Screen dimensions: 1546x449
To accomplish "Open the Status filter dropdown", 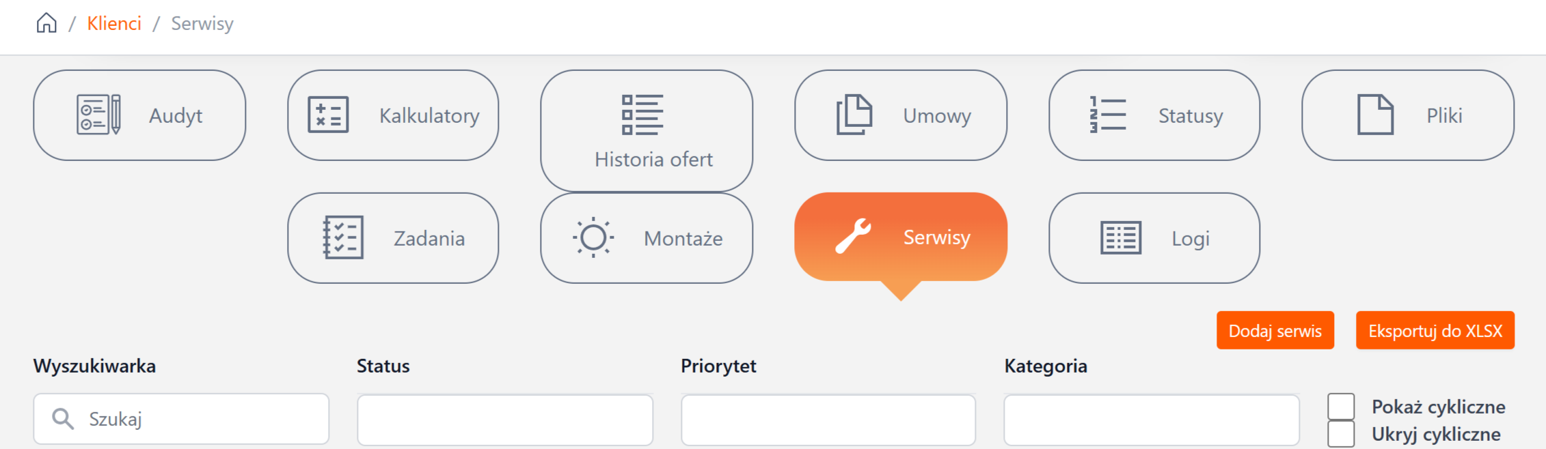I will 504,420.
